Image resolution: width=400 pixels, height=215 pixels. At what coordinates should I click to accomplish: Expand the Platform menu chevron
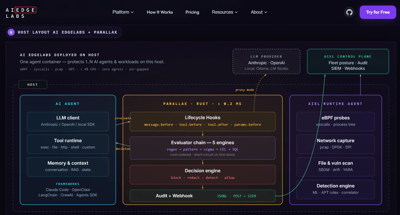pos(132,12)
